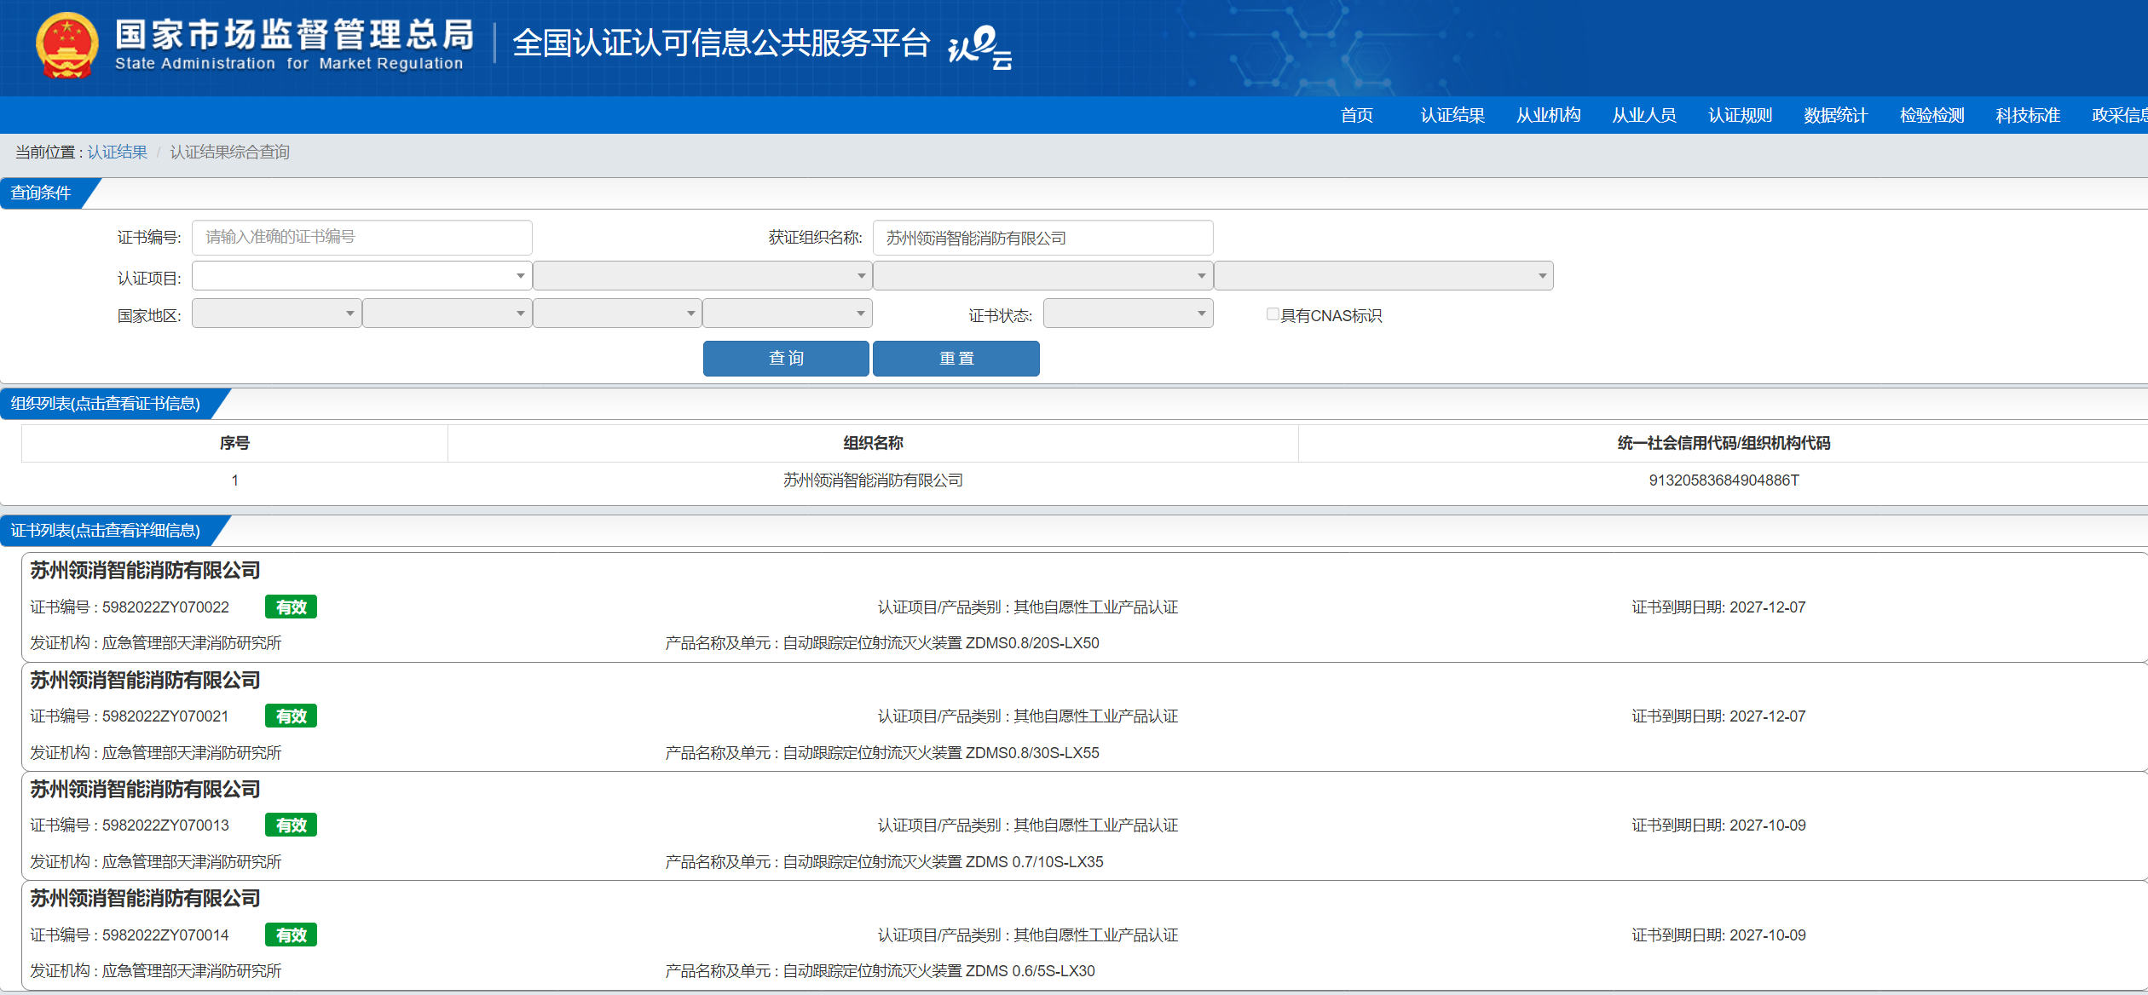Open the first 认证项目 dropdown

point(361,276)
